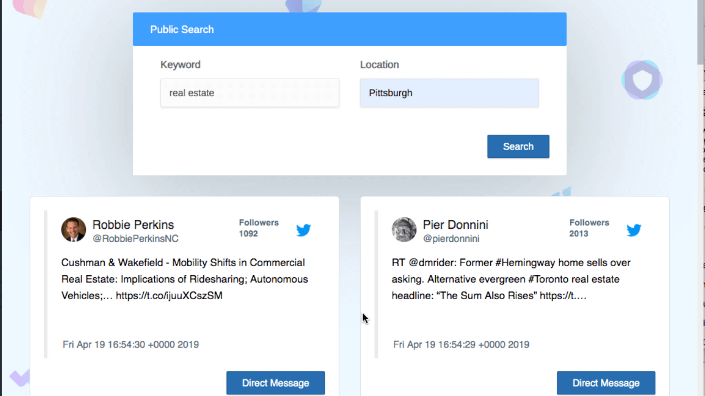Viewport: 705px width, 396px height.
Task: Open the t.co link in Robbie Perkins tweet
Action: (x=169, y=295)
